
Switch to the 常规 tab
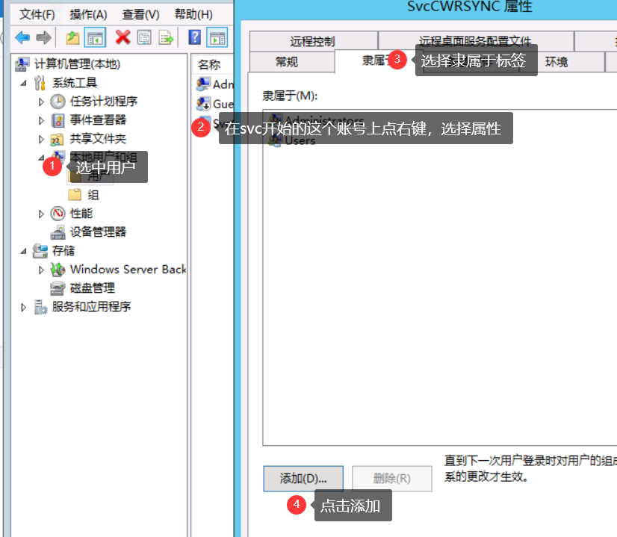[291, 62]
